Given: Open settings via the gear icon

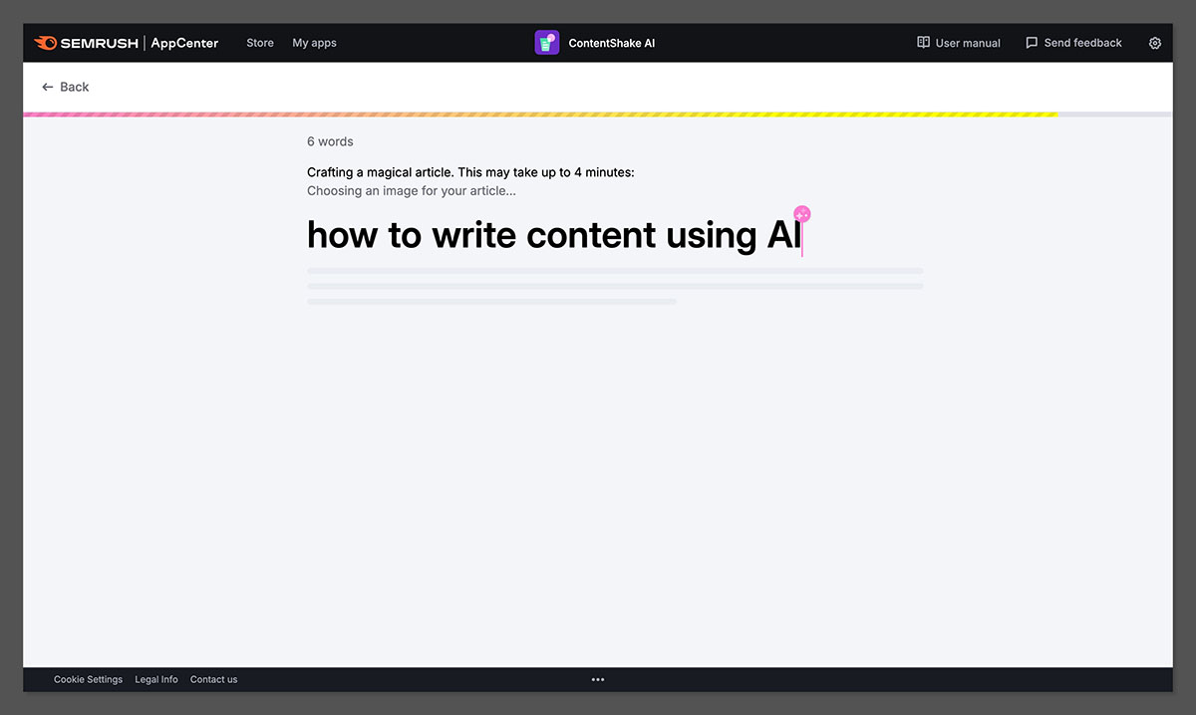Looking at the screenshot, I should tap(1154, 43).
